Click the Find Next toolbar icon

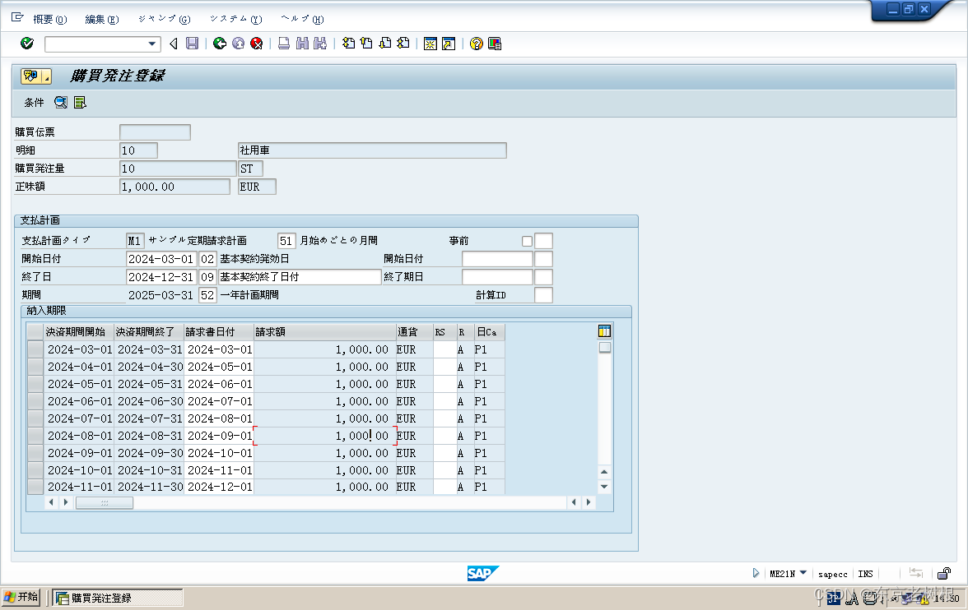tap(321, 44)
